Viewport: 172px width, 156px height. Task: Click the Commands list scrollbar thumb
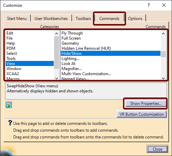[x=163, y=54]
